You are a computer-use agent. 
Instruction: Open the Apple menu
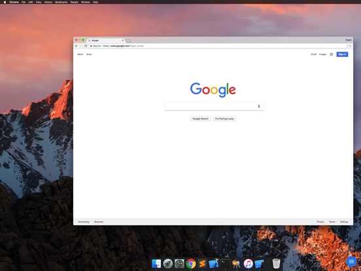(x=5, y=2)
